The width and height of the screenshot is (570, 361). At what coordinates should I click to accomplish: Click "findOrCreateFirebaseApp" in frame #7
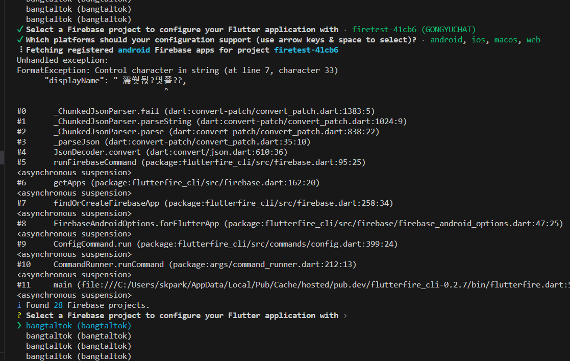tap(106, 203)
